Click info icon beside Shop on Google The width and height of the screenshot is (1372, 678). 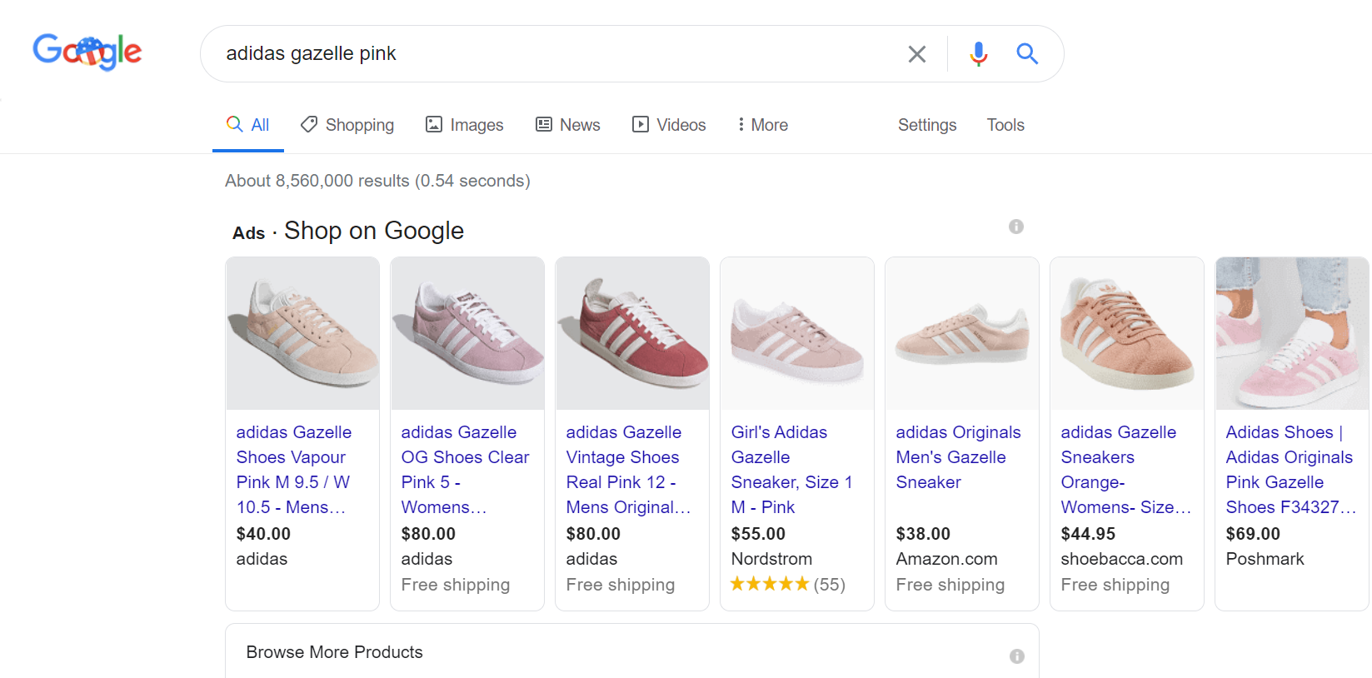1016,227
